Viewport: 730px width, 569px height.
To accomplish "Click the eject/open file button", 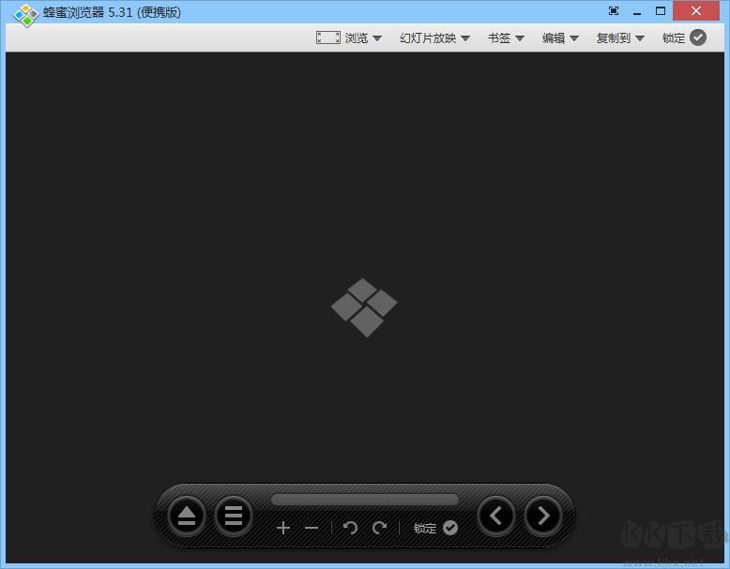I will tap(186, 516).
